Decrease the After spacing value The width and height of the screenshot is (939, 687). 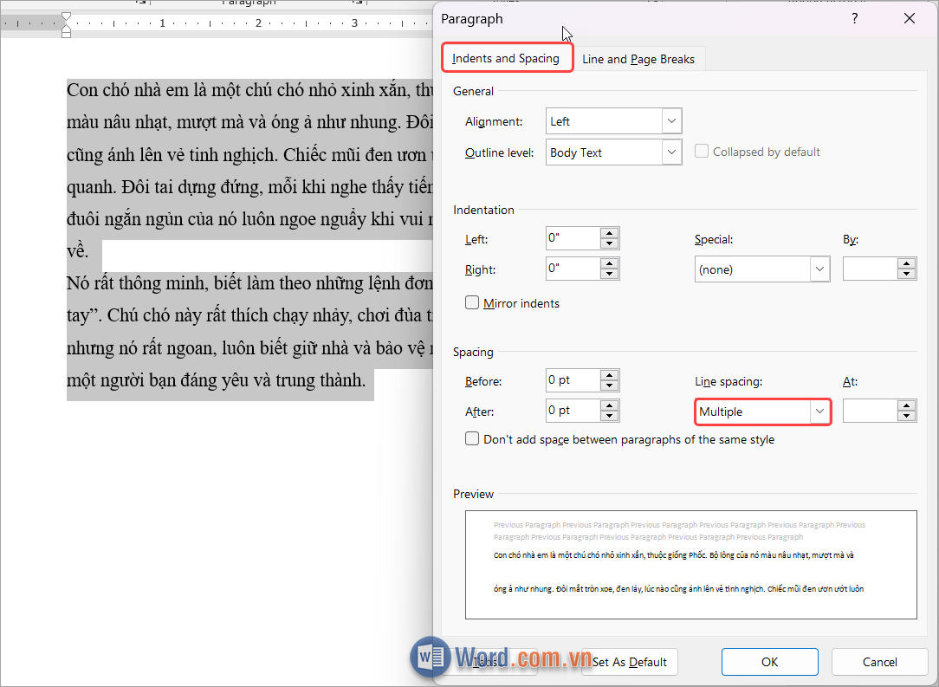point(609,415)
